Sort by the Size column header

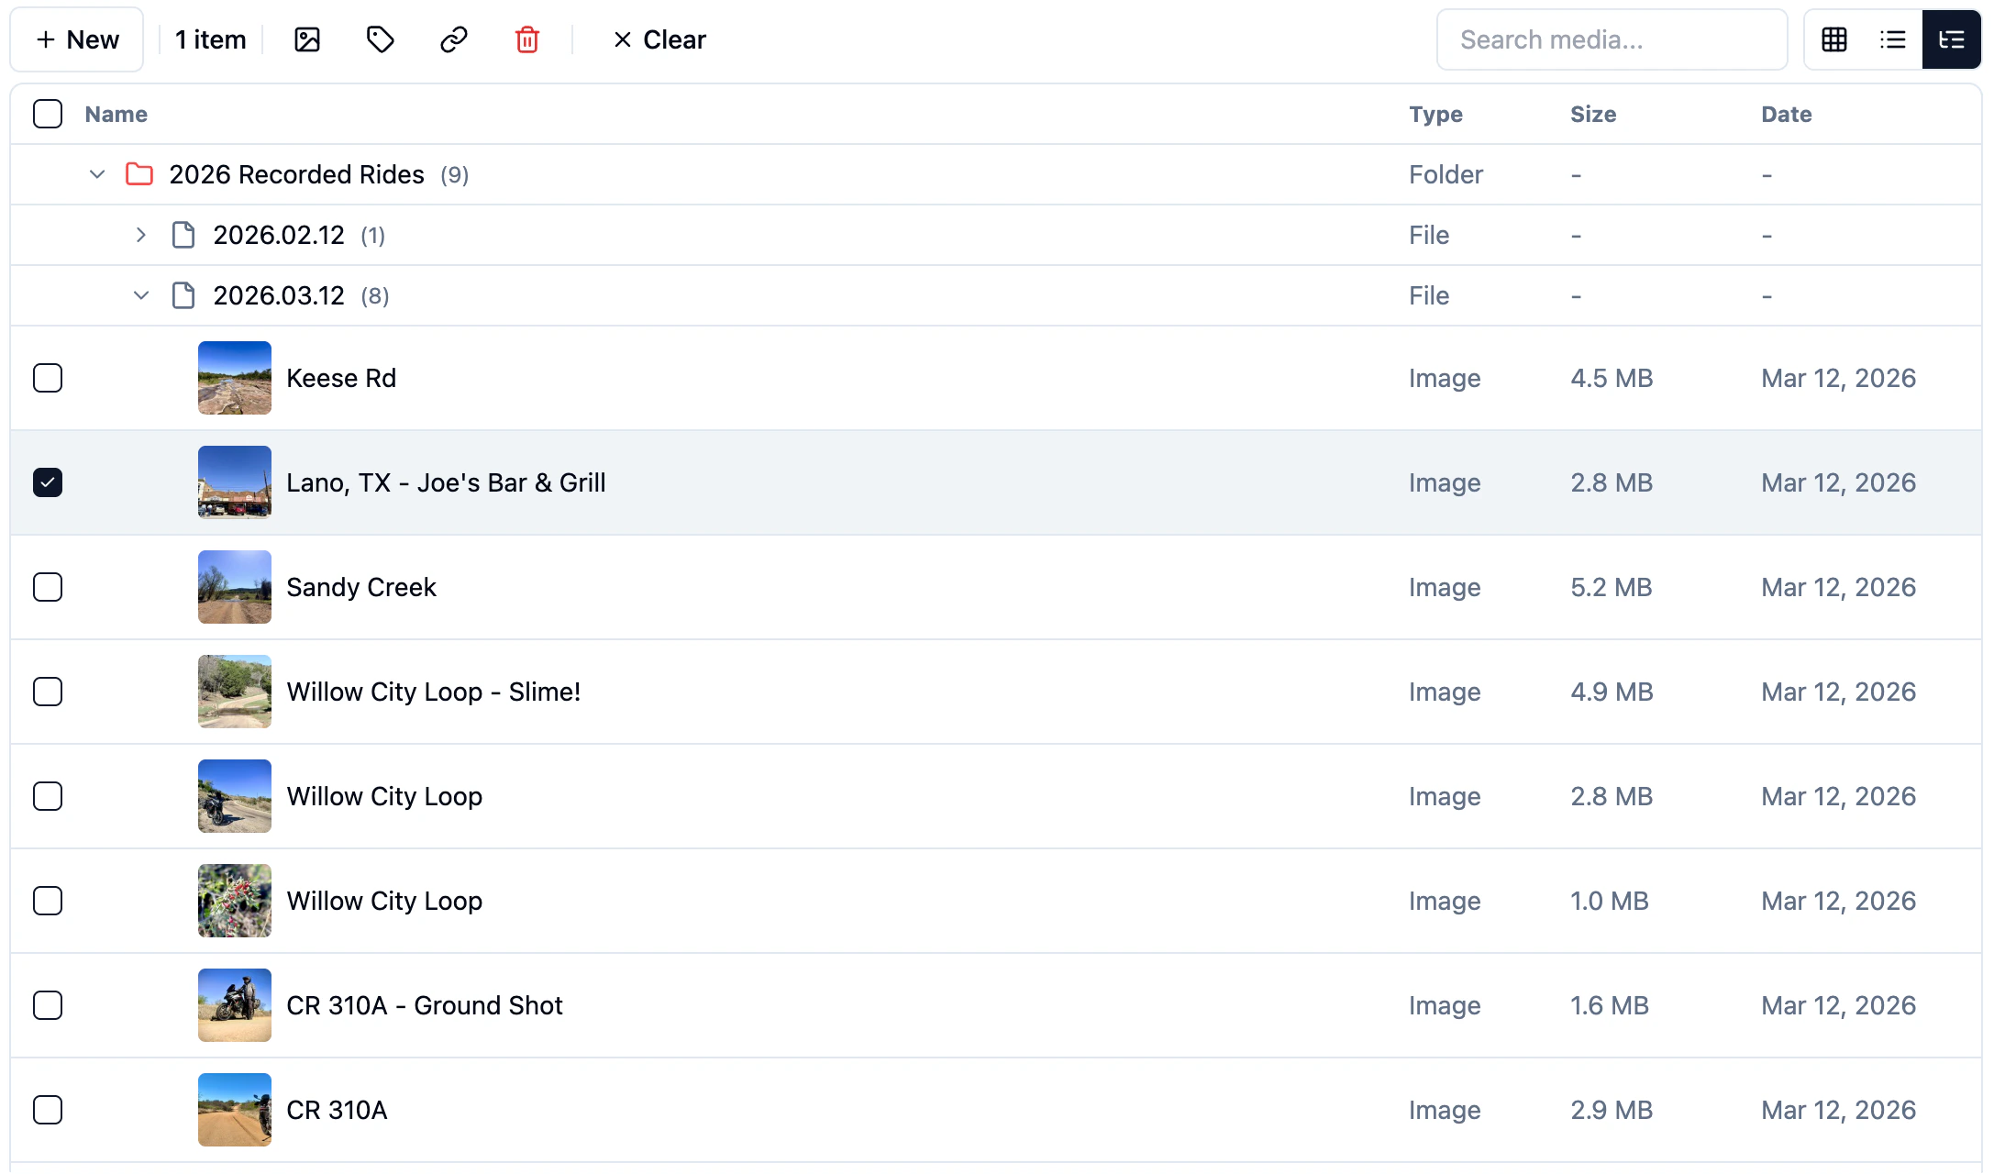click(1593, 114)
